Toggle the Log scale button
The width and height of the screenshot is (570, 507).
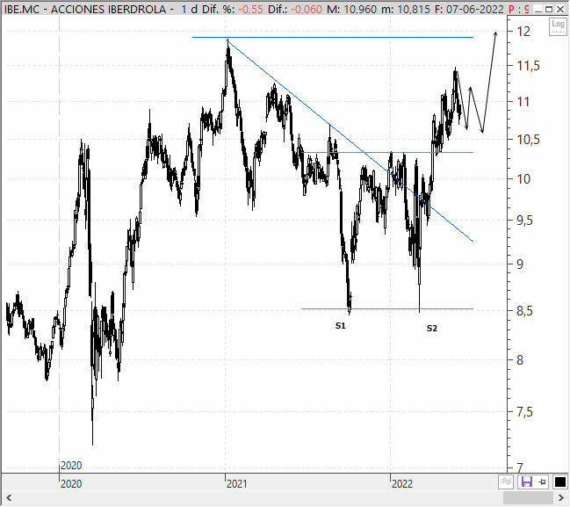tap(558, 26)
